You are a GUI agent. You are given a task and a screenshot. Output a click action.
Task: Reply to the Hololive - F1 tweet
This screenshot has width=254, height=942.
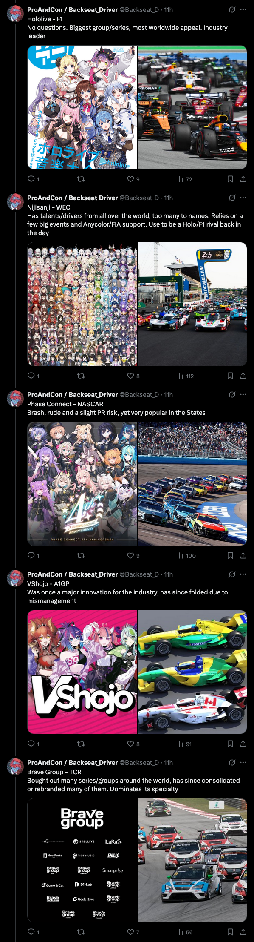31,179
